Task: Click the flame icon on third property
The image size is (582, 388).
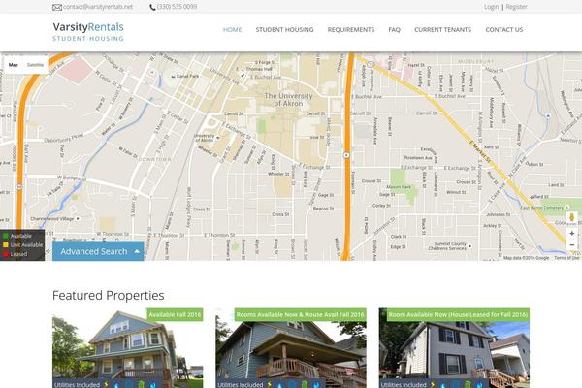Action: click(x=479, y=385)
